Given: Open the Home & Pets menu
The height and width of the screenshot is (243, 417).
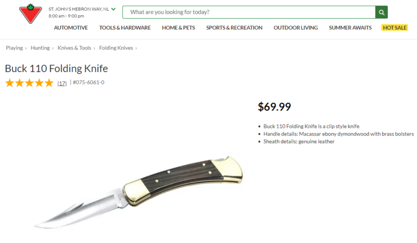Looking at the screenshot, I should click(x=178, y=28).
